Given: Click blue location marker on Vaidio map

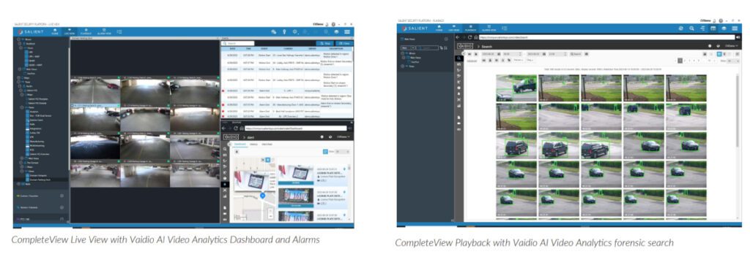Looking at the screenshot, I should [263, 196].
